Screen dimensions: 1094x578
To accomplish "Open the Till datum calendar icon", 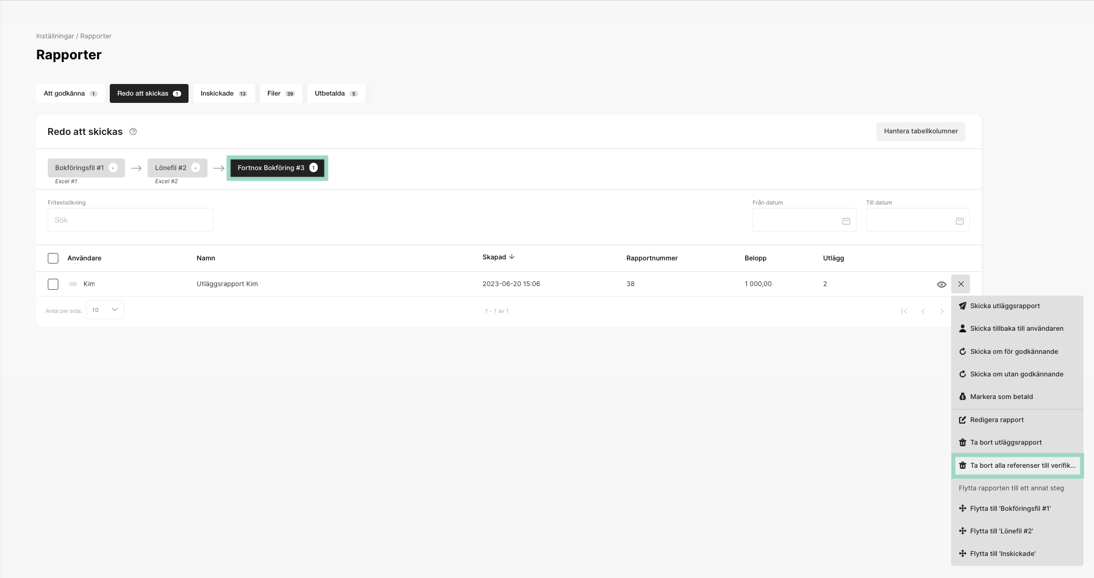I will [960, 221].
